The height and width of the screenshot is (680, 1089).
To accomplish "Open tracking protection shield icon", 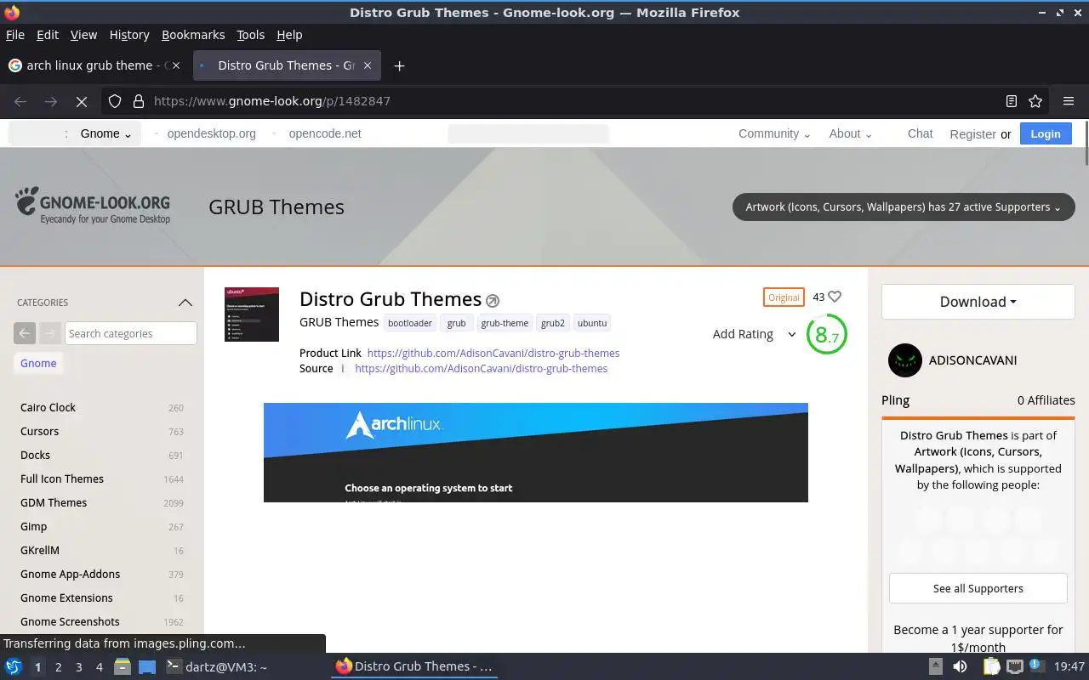I will pos(115,101).
